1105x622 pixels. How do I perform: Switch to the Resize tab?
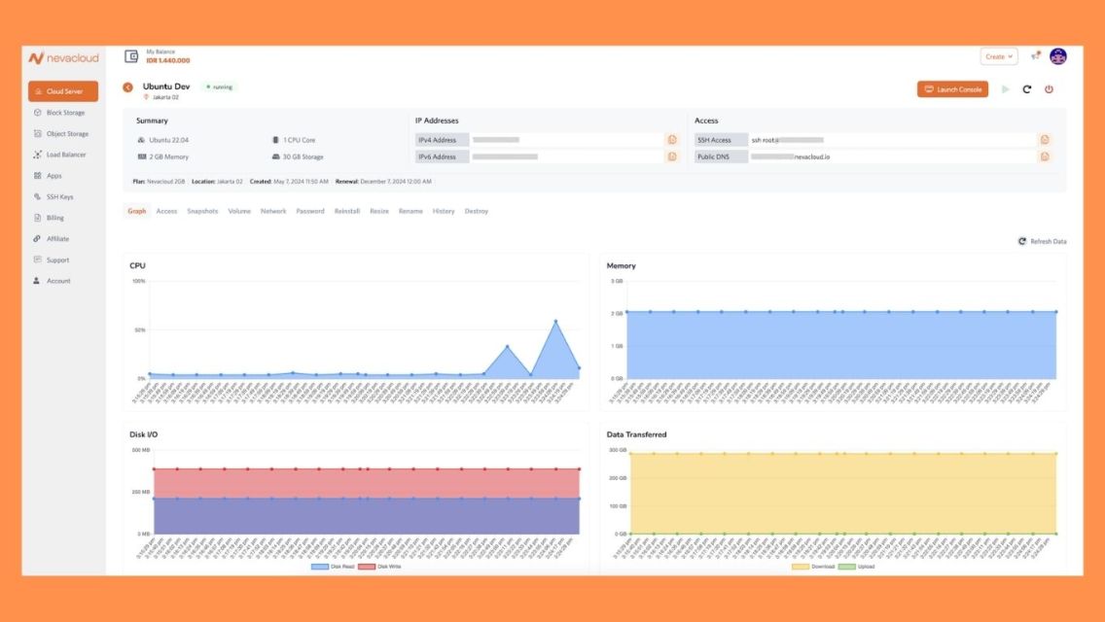(x=379, y=211)
